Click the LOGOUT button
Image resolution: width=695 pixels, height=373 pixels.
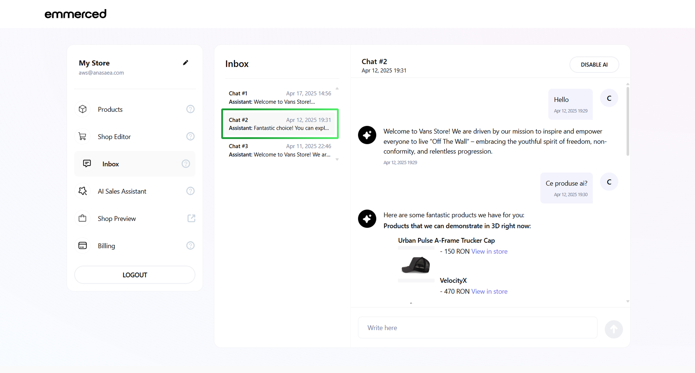point(135,275)
